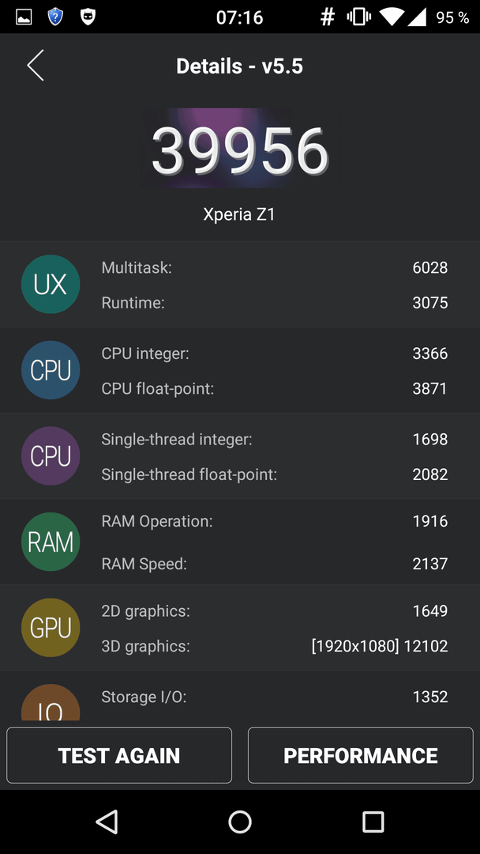Click the TEST AGAIN button
This screenshot has width=480, height=854.
(x=119, y=755)
